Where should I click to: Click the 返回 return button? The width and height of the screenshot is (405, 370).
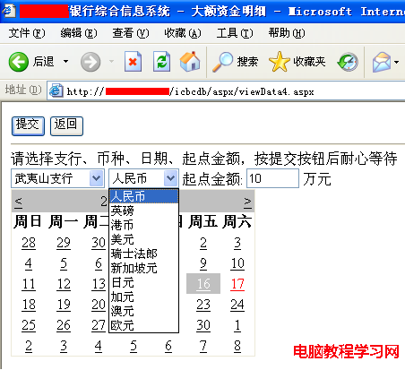[66, 126]
